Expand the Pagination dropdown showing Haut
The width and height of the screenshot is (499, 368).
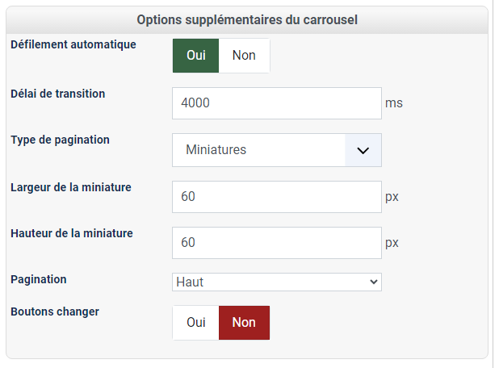[277, 282]
